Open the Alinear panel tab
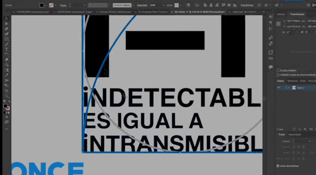 point(281,14)
